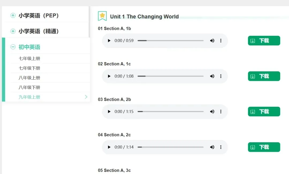Mute the 03 Section A, 2b audio
Screen dimensions: 289x174
pyautogui.click(x=212, y=112)
